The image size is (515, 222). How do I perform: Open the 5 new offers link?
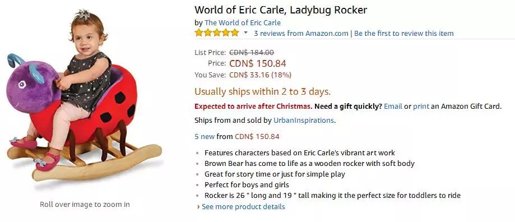point(205,136)
